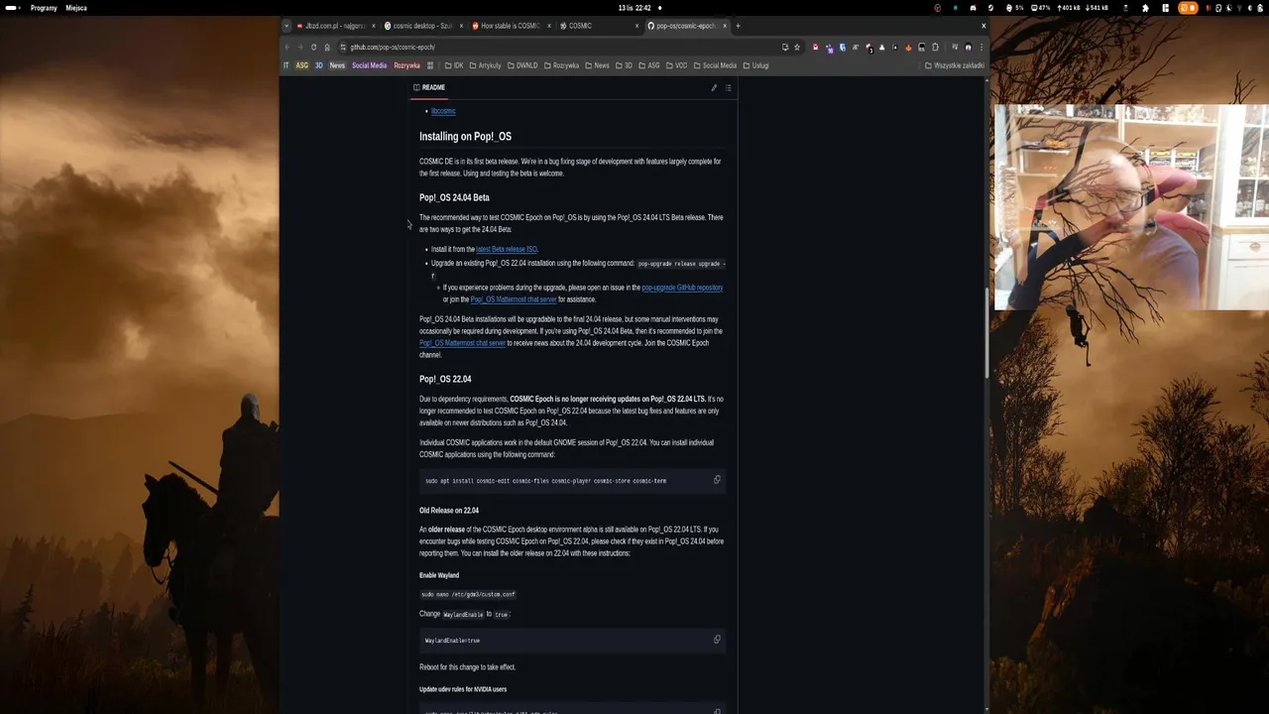Click the Pop!_OS 24.04 Beta heading
The image size is (1269, 714).
point(454,197)
